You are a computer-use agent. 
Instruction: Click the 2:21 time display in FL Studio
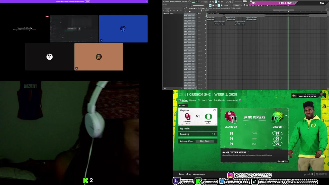point(230,2)
